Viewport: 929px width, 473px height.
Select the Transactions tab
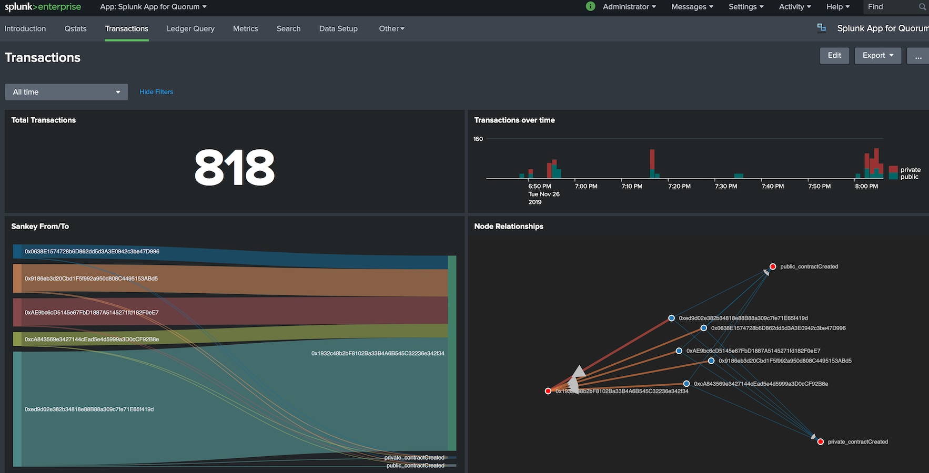pyautogui.click(x=127, y=29)
